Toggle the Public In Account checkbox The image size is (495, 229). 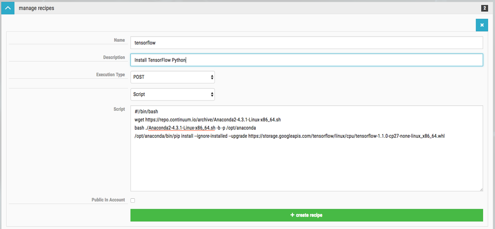click(133, 200)
